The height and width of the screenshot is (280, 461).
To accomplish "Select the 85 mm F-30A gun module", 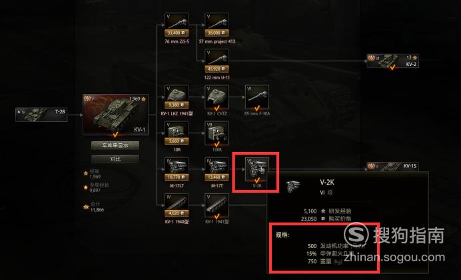I will click(x=257, y=97).
